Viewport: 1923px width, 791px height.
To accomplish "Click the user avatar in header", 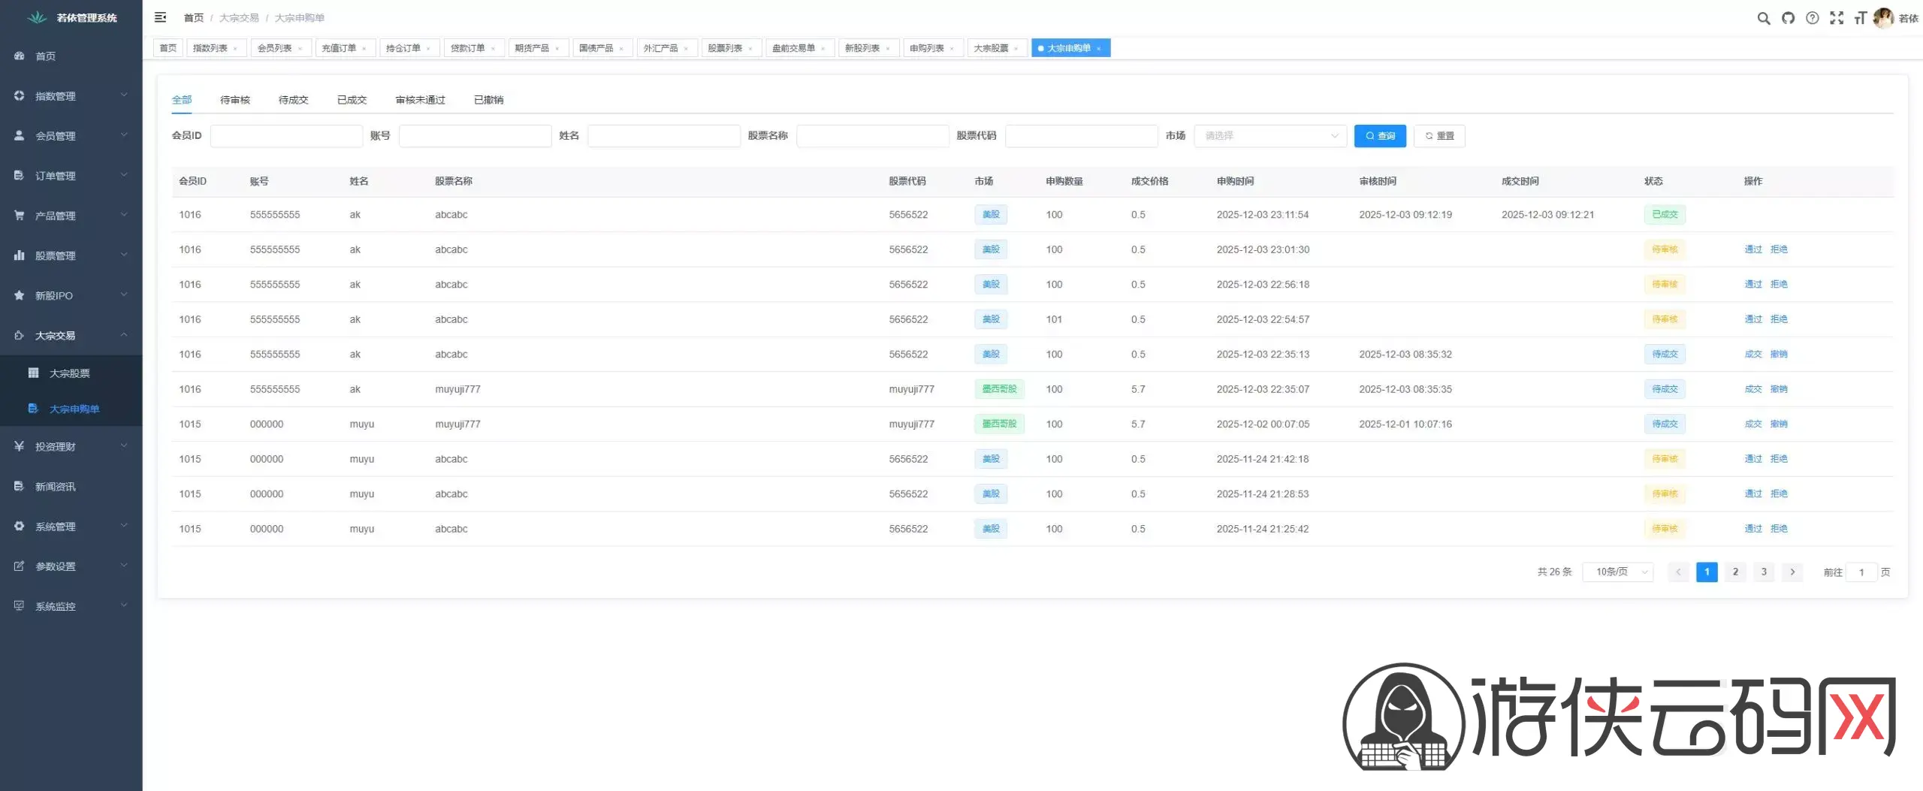I will tap(1882, 18).
